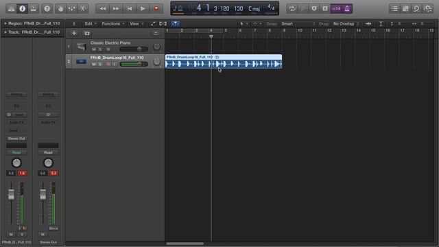
Task: Open the Snap Smart dropdown
Action: click(298, 24)
